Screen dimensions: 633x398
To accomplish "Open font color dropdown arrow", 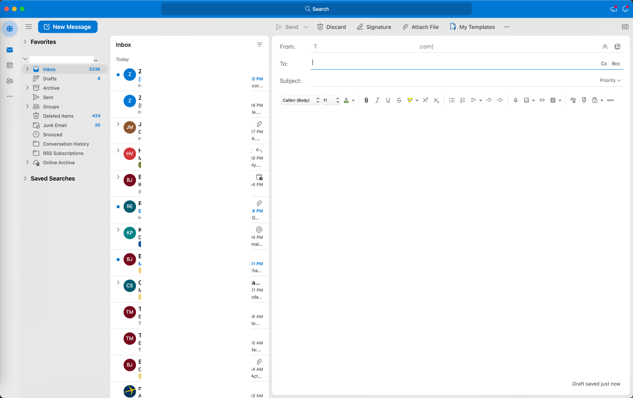I will pos(353,101).
